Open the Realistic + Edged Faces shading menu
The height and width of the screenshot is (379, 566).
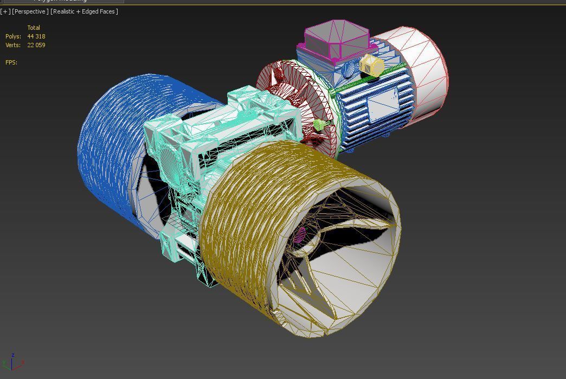pyautogui.click(x=84, y=11)
